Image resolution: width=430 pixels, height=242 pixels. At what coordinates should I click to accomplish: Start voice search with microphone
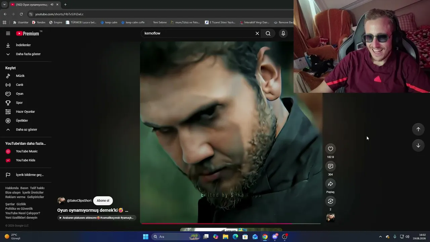coord(283,33)
